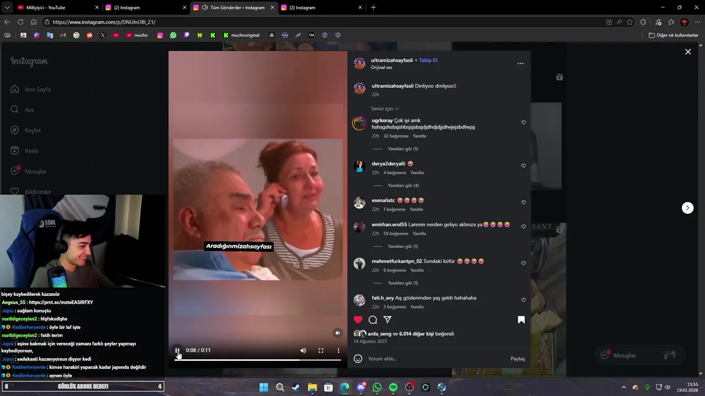Open 'Senin için' comment sort dropdown
This screenshot has height=396, width=705.
click(385, 109)
